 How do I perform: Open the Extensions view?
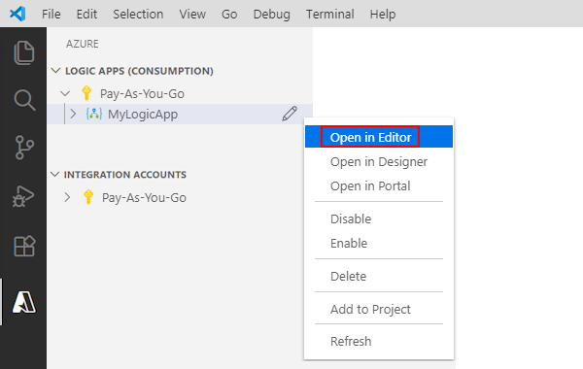point(24,246)
